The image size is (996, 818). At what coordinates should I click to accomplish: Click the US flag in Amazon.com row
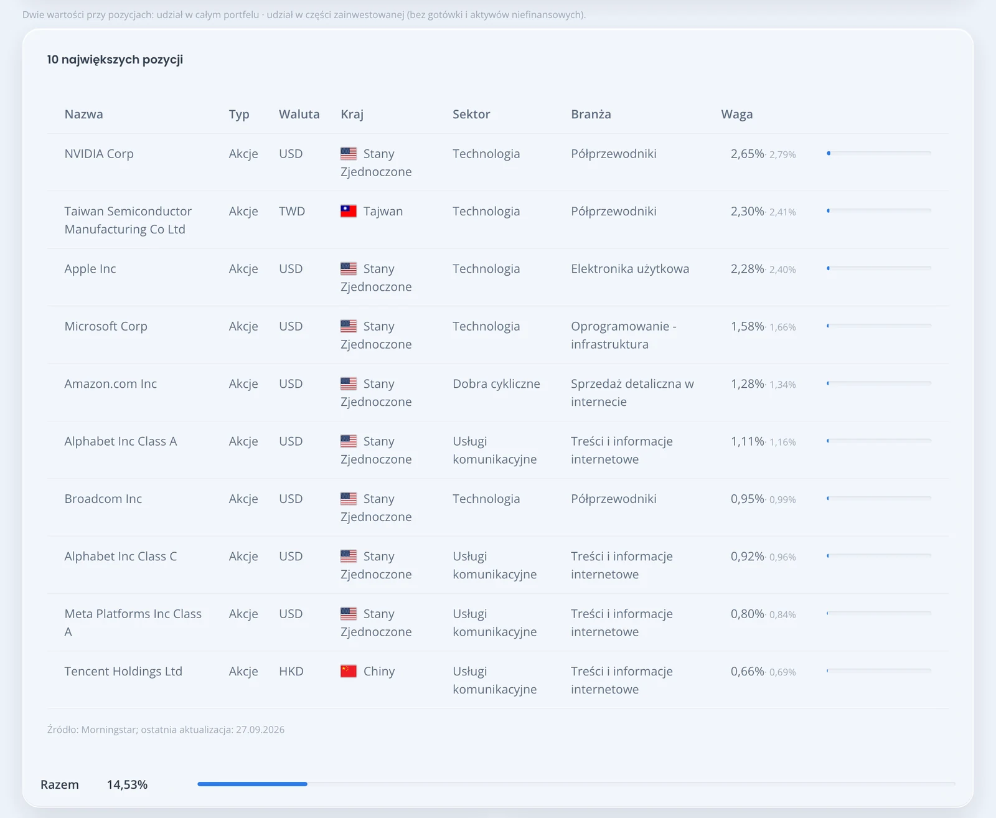349,383
